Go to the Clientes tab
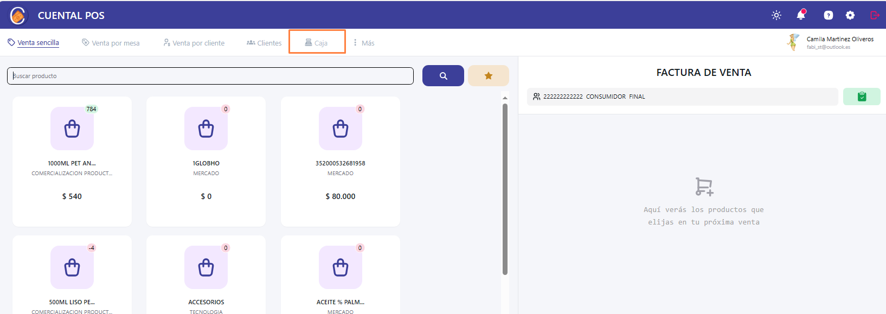 coord(264,43)
